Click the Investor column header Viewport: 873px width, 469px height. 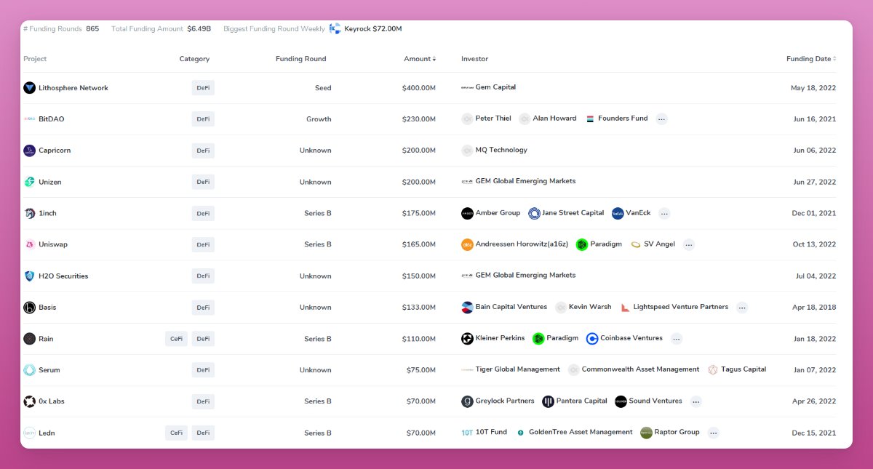pyautogui.click(x=474, y=59)
